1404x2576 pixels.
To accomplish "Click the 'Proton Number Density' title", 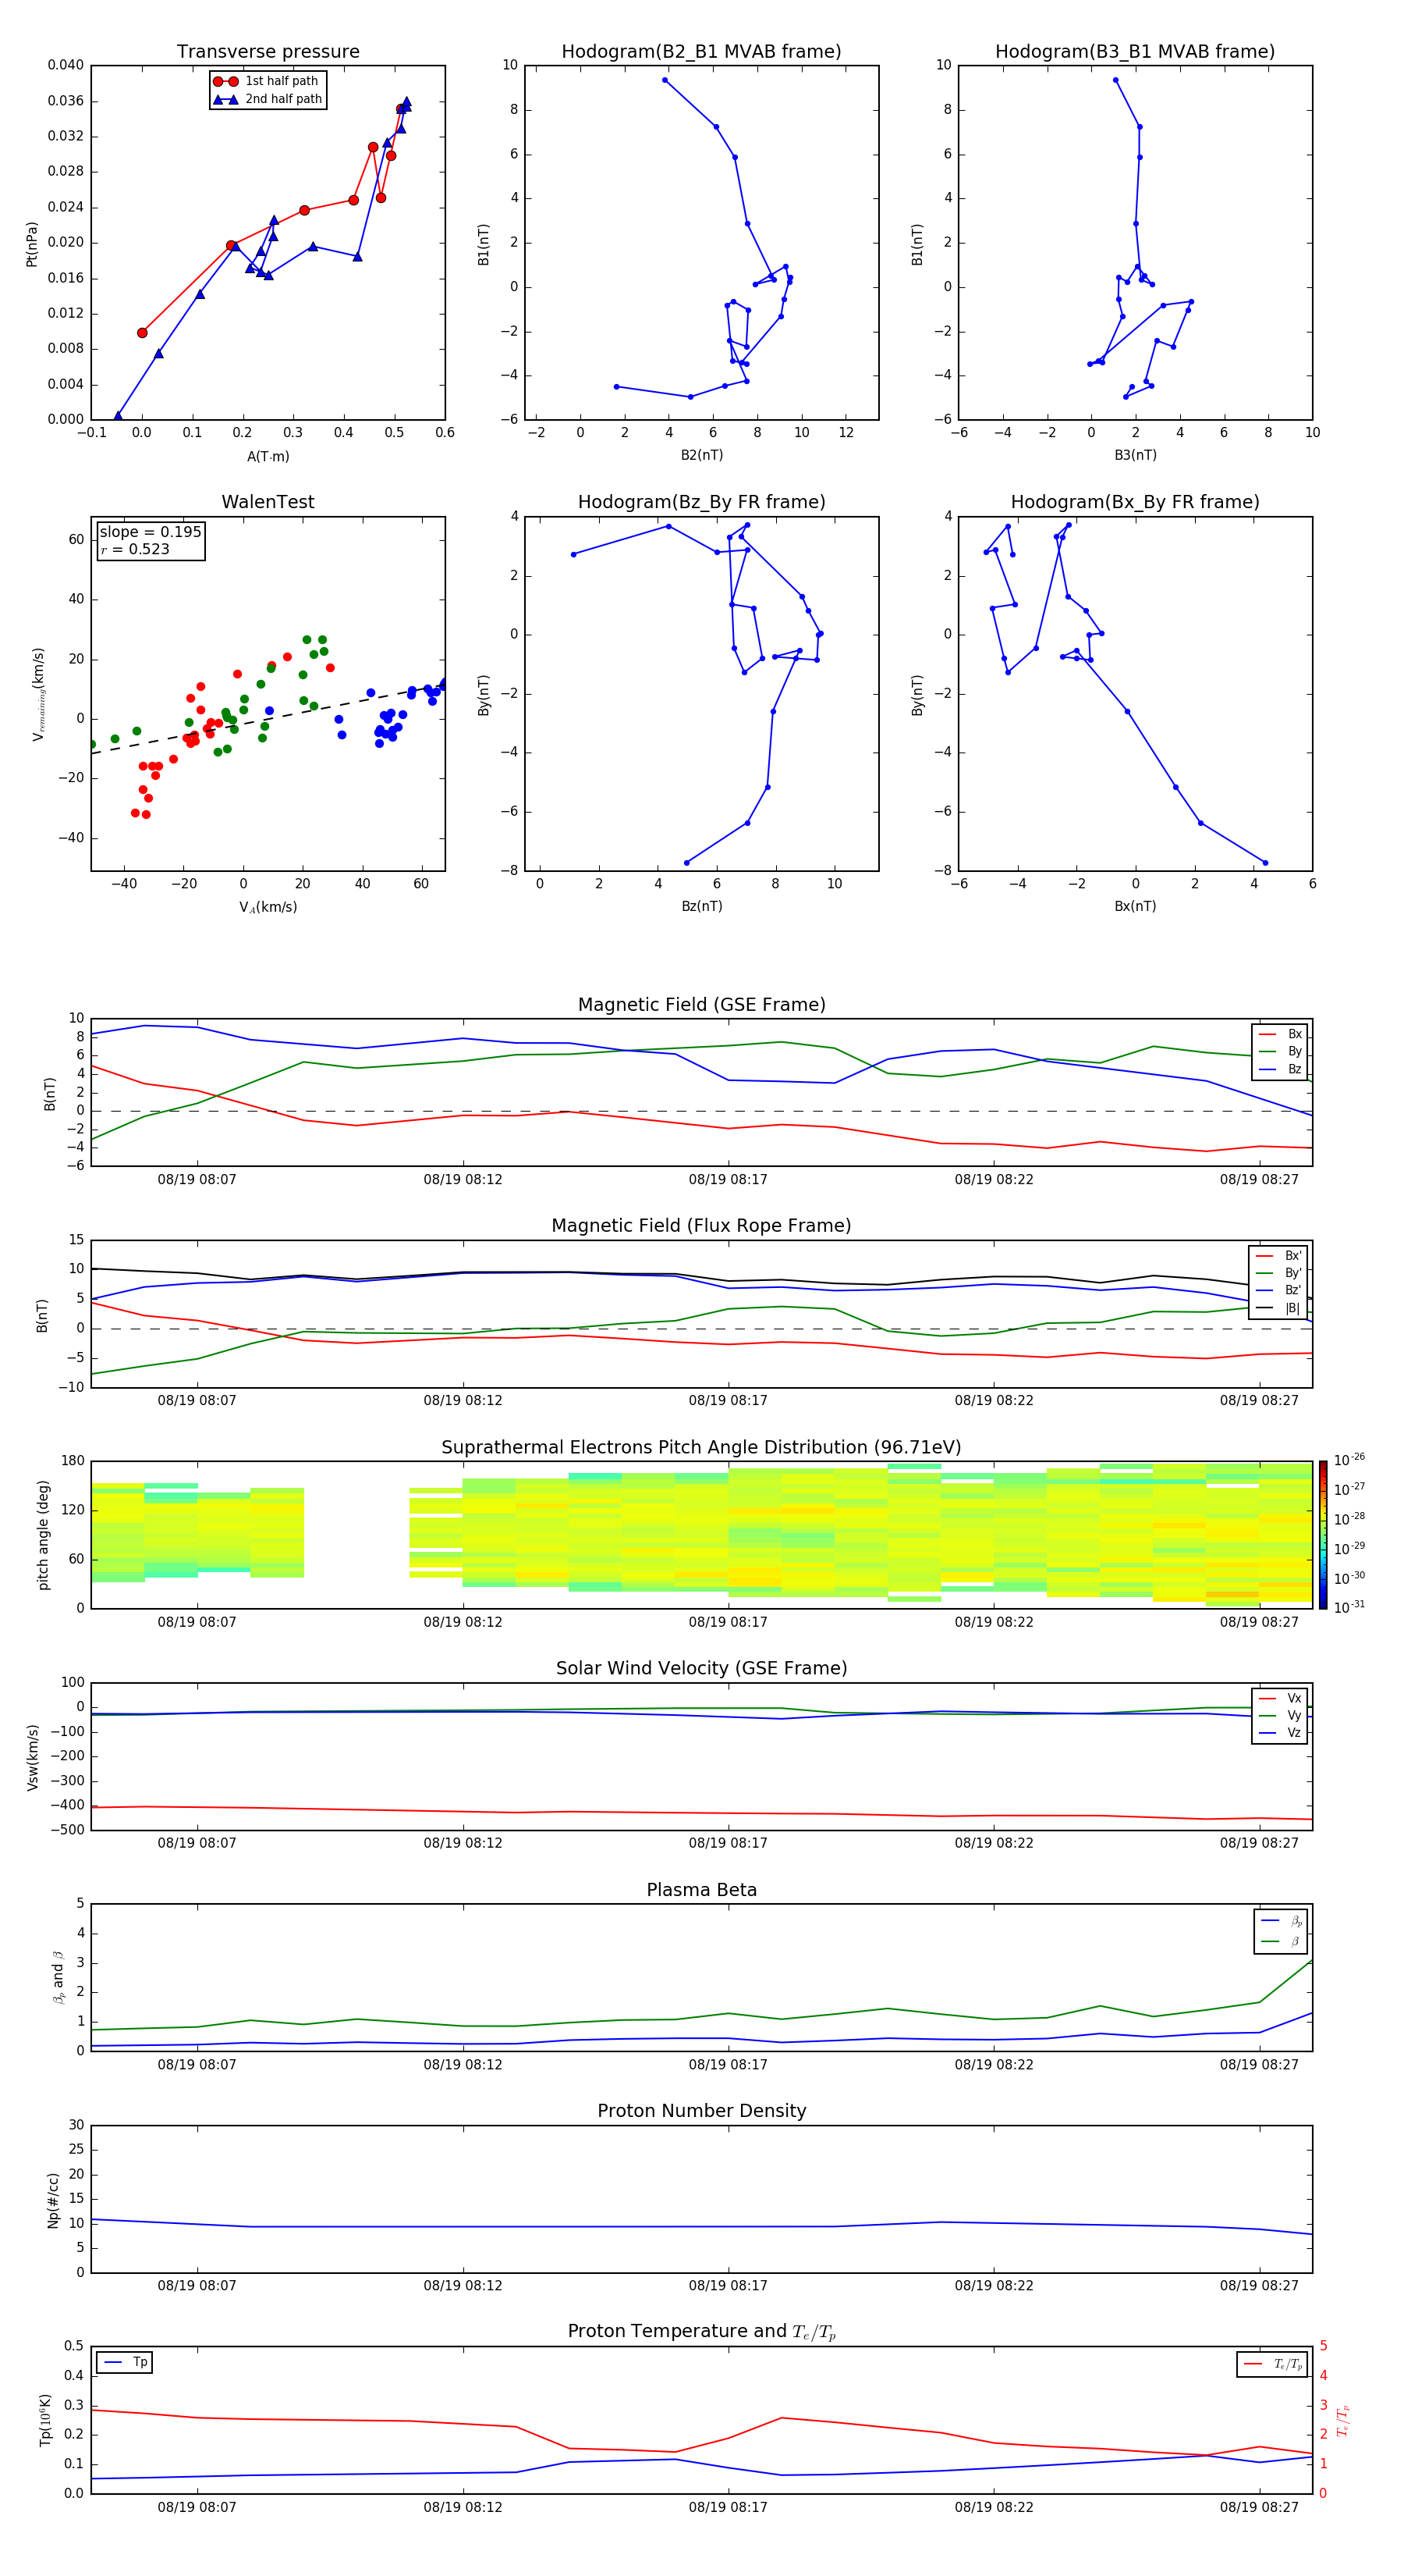I will tap(701, 2111).
